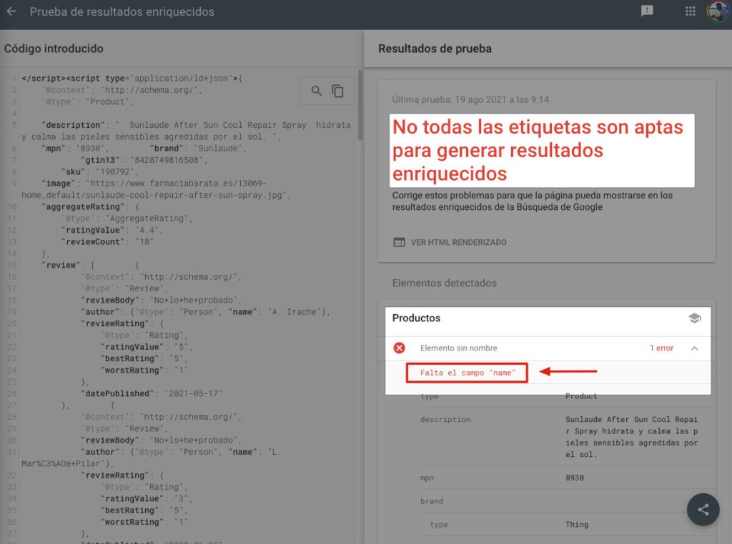732x544 pixels.
Task: Go back using the top-left arrow
Action: click(x=11, y=11)
